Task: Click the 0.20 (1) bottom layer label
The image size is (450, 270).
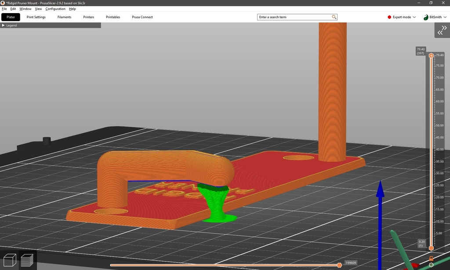Action: click(x=421, y=244)
